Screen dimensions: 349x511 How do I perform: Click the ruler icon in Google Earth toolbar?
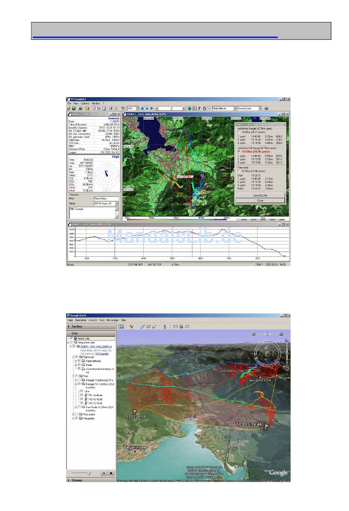165,326
